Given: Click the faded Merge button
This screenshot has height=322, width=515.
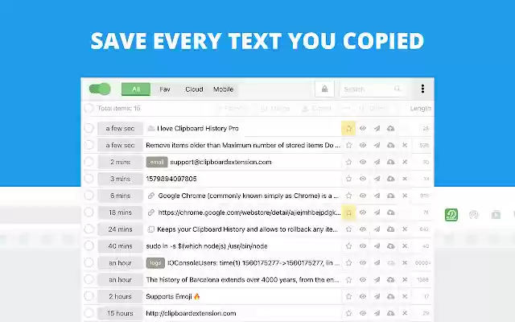Looking at the screenshot, I should coord(275,109).
